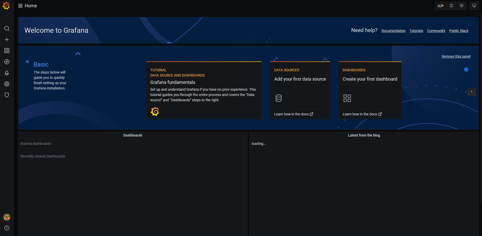This screenshot has width=482, height=236.
Task: Click the Recently viewed dashboards heading
Action: point(43,156)
